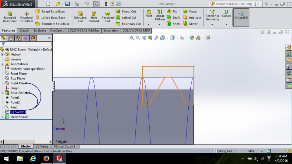Image resolution: width=292 pixels, height=164 pixels.
Task: Select the Shell tool
Action: click(x=173, y=24)
